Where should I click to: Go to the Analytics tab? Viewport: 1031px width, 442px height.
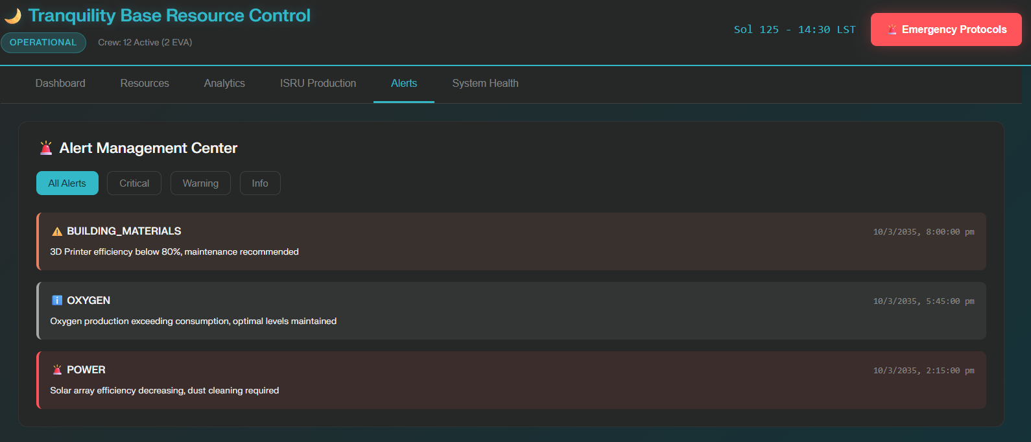[224, 84]
